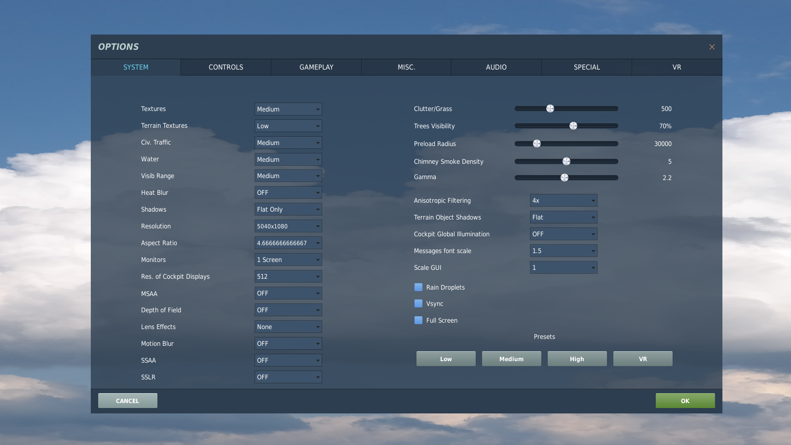
Task: Open the VR tab
Action: 677,67
